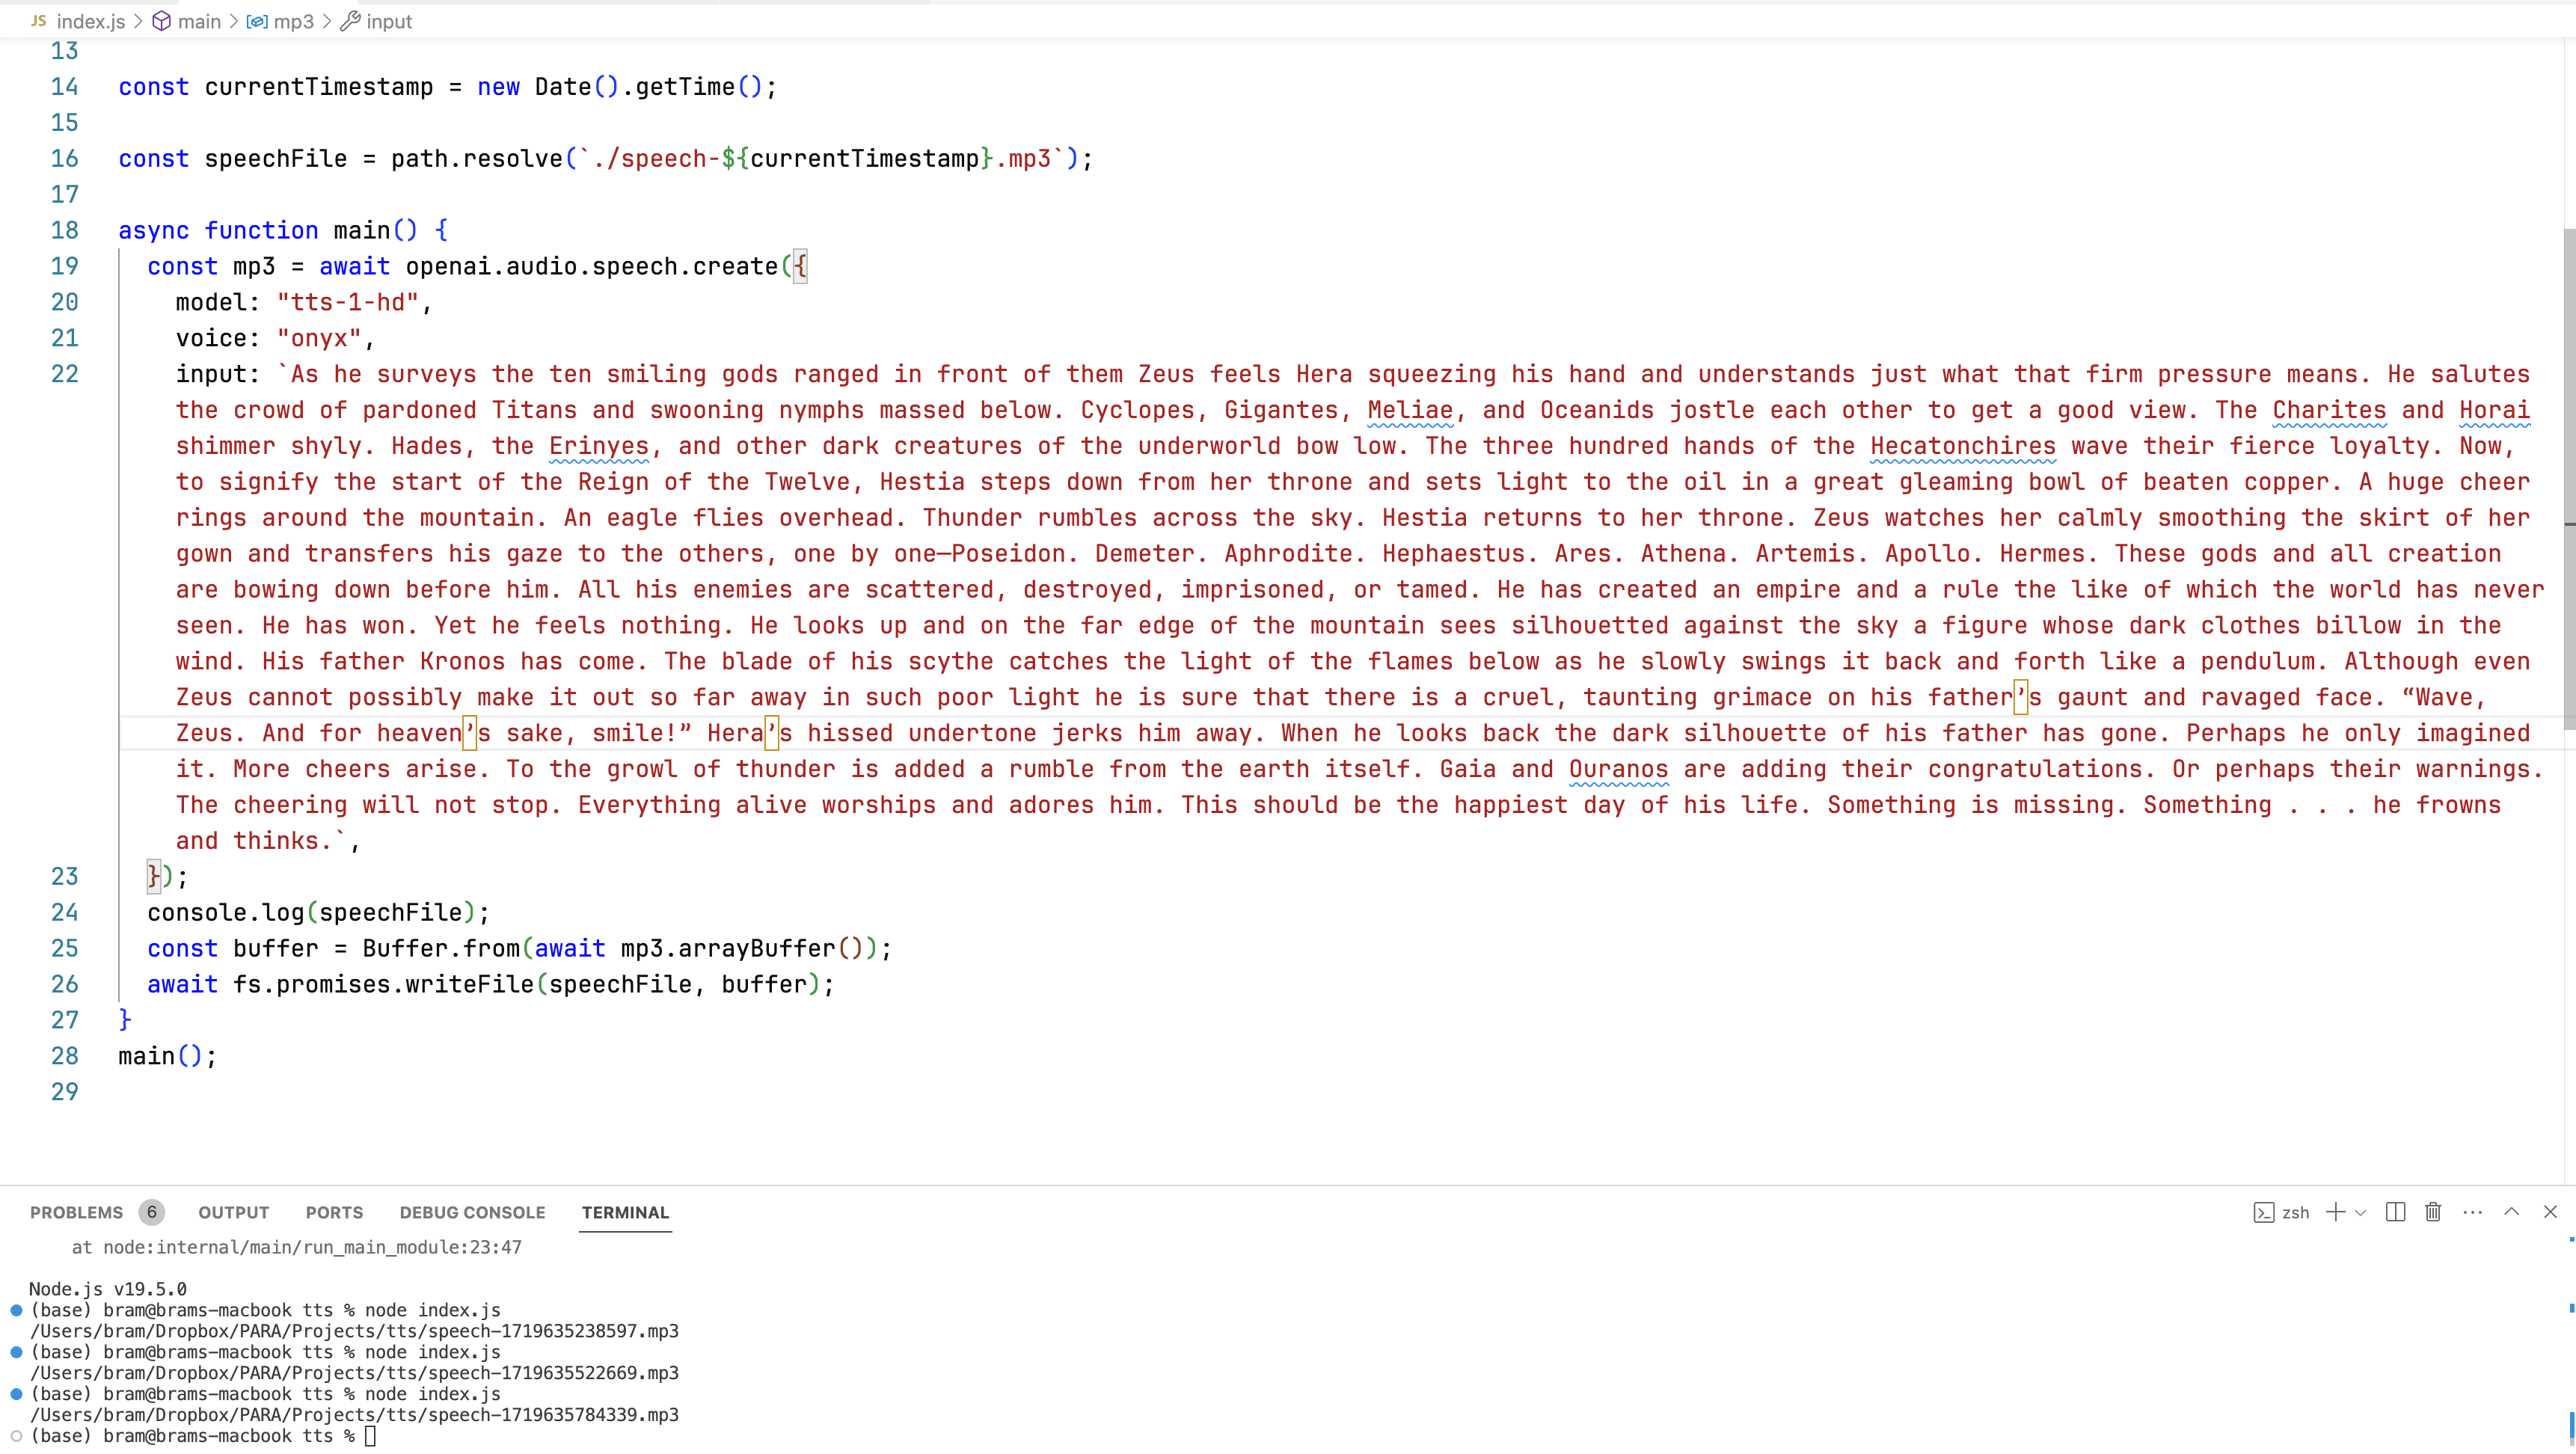Maximize panel size with the chevron-up icon
2576x1454 pixels.
(2511, 1212)
